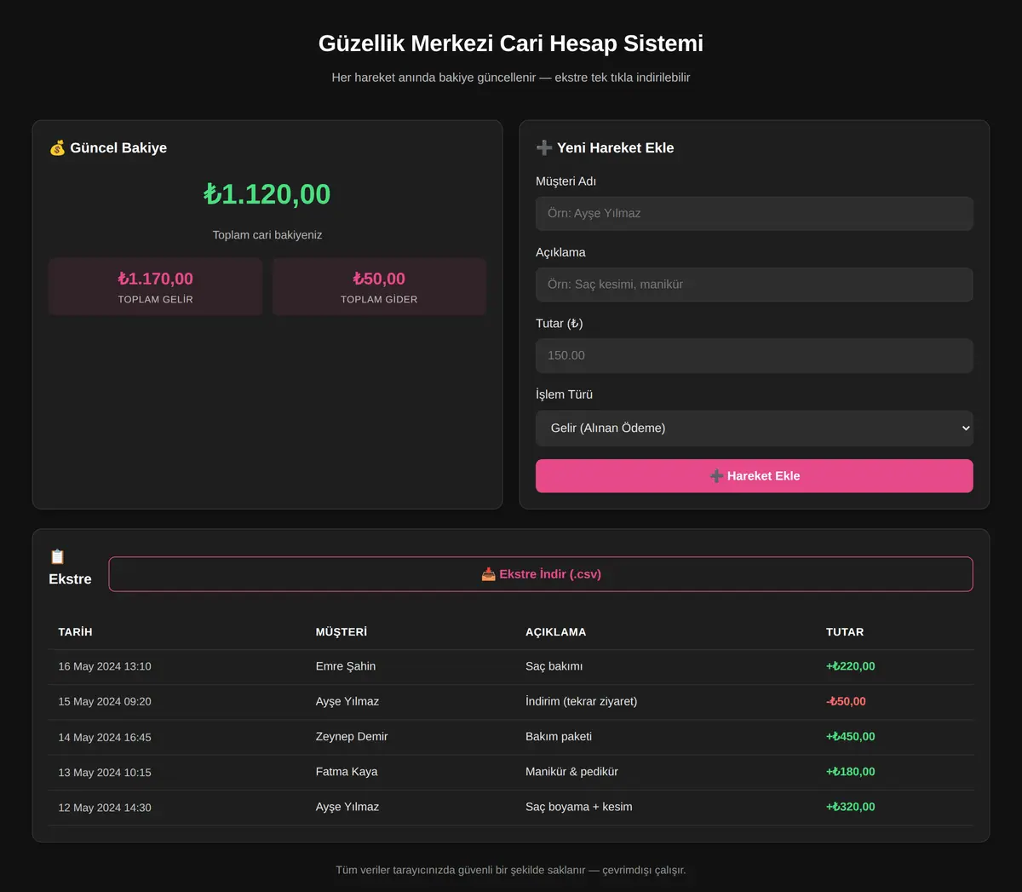Click the İndirim (tekrar ziyaret) description
The image size is (1022, 892).
point(582,702)
